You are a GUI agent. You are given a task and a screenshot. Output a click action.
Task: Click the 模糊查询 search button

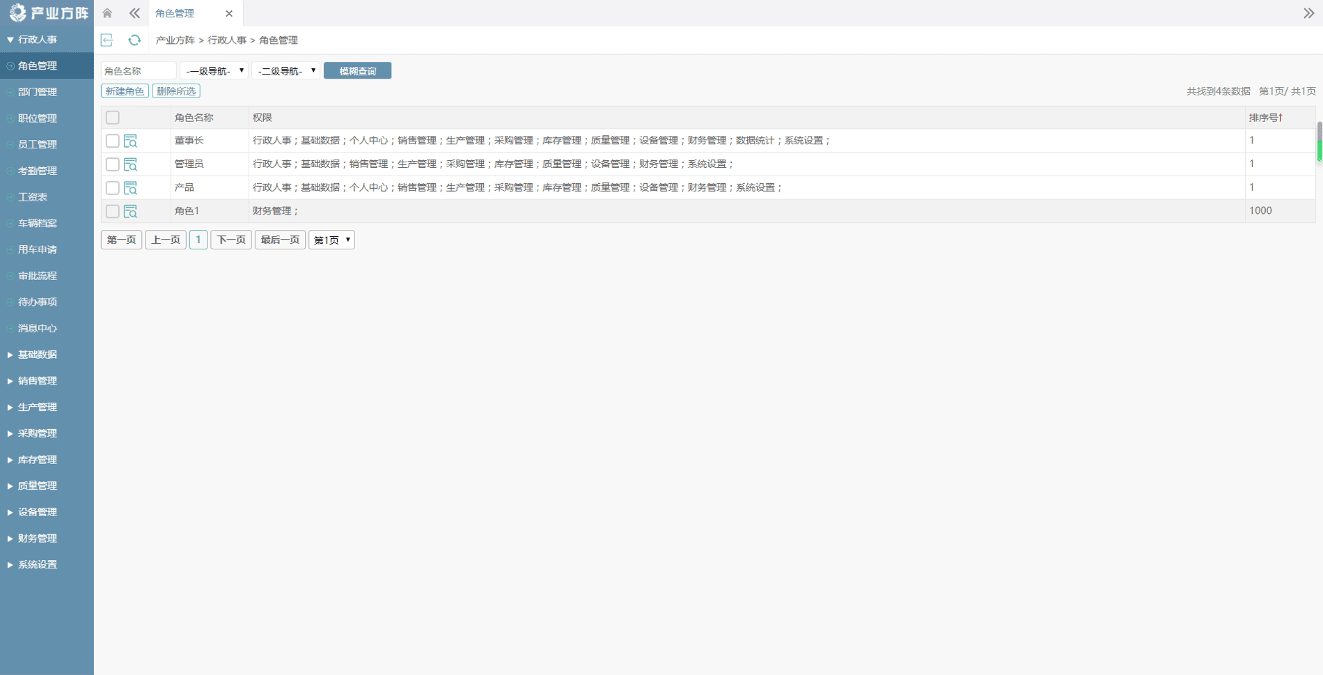(x=357, y=71)
